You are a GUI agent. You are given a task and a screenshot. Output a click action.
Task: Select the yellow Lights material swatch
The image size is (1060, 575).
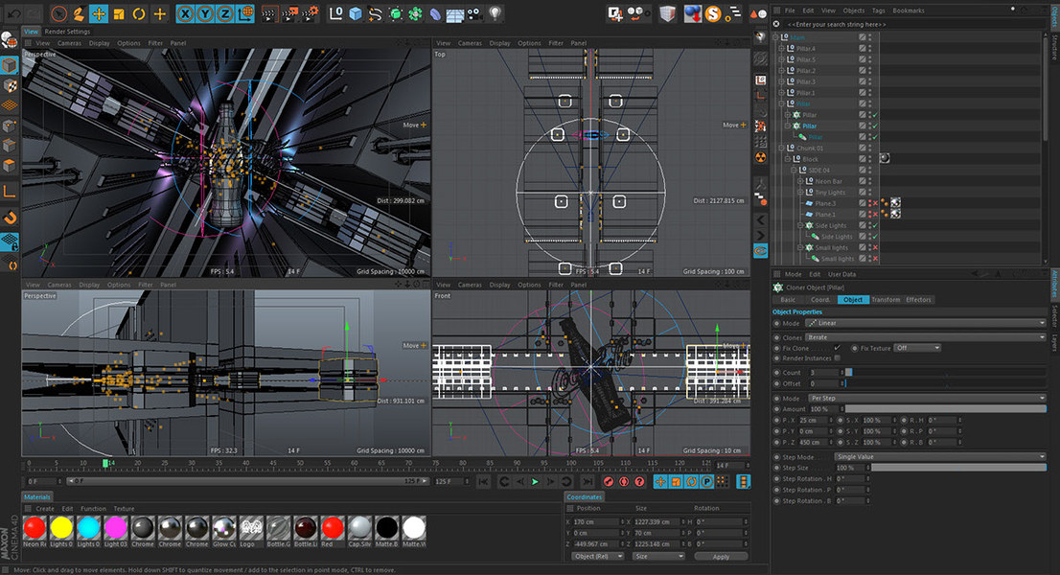click(62, 527)
